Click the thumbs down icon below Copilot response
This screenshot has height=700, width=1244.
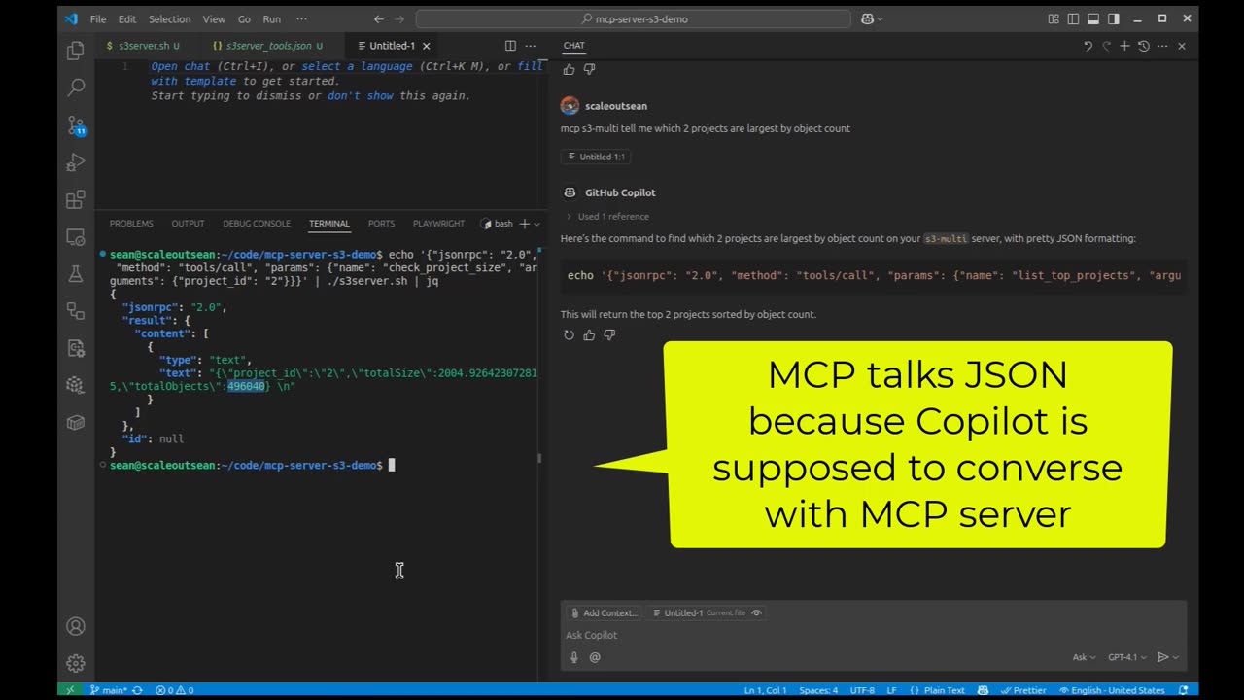(609, 334)
